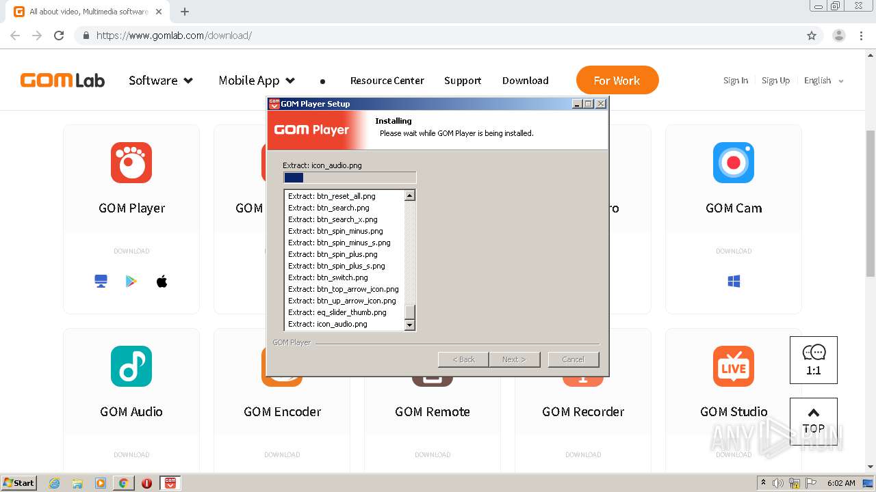Go back to previous page in Chrome
The width and height of the screenshot is (876, 492).
(x=15, y=36)
